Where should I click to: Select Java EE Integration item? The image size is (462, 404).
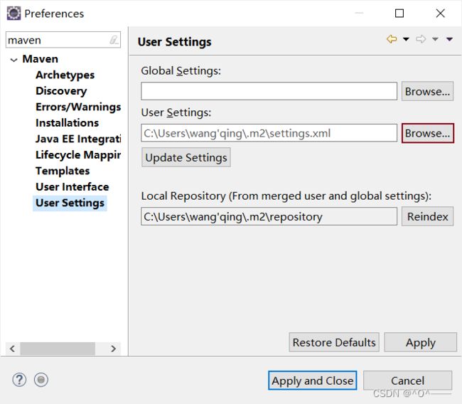pyautogui.click(x=78, y=139)
